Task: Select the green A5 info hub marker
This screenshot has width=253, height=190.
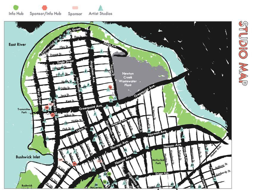Action: [109, 174]
